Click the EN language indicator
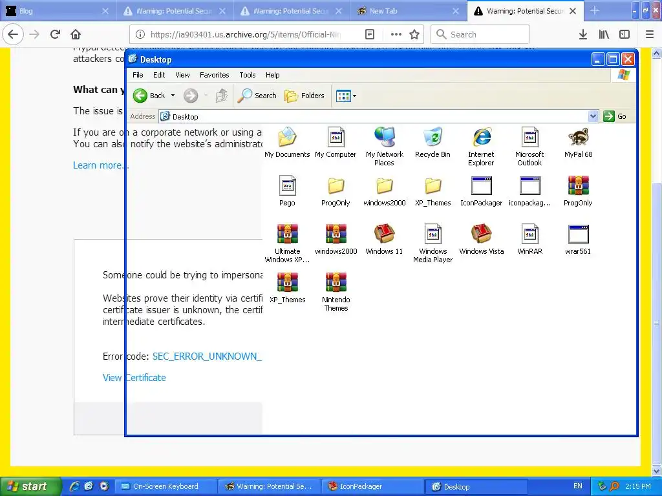The width and height of the screenshot is (662, 496). point(577,486)
